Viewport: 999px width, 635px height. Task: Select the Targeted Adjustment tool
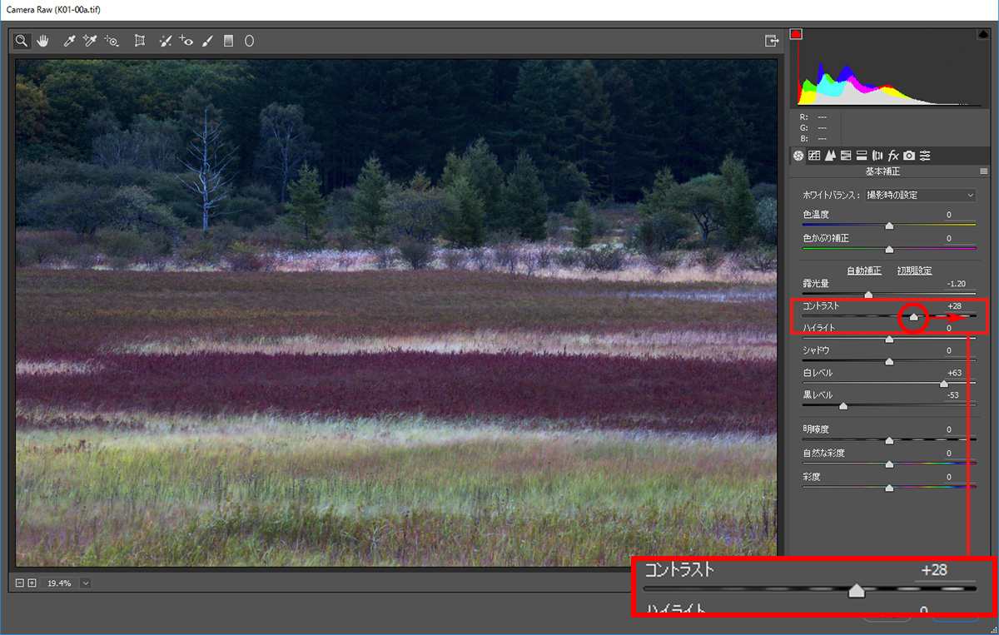112,40
